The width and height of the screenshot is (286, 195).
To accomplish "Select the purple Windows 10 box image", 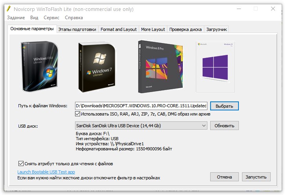I will [215, 67].
